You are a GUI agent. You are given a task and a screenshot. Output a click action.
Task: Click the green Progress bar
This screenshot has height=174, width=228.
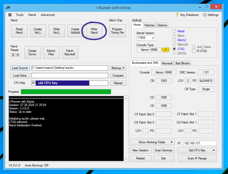[x=66, y=92]
